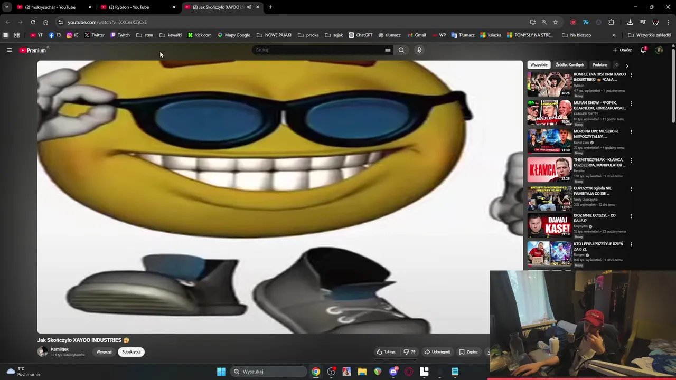Screen dimensions: 676x380
Task: Click the YouTube Premium logo
Action: pyautogui.click(x=33, y=50)
